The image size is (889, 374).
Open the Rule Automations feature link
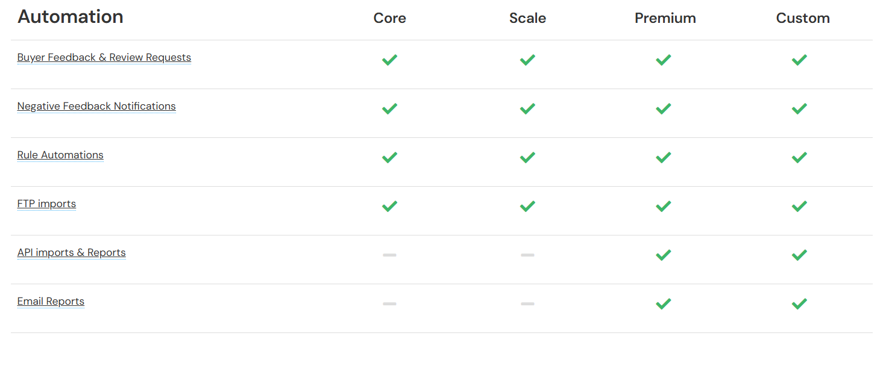(x=60, y=155)
